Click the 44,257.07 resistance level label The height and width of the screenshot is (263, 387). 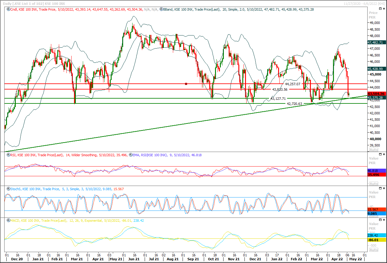coord(292,84)
